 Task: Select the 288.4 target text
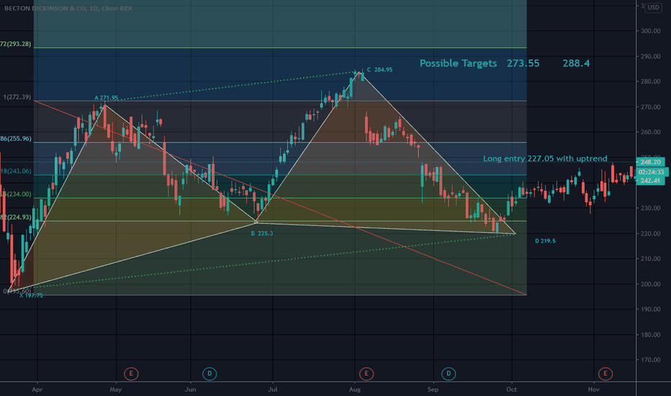coord(576,63)
